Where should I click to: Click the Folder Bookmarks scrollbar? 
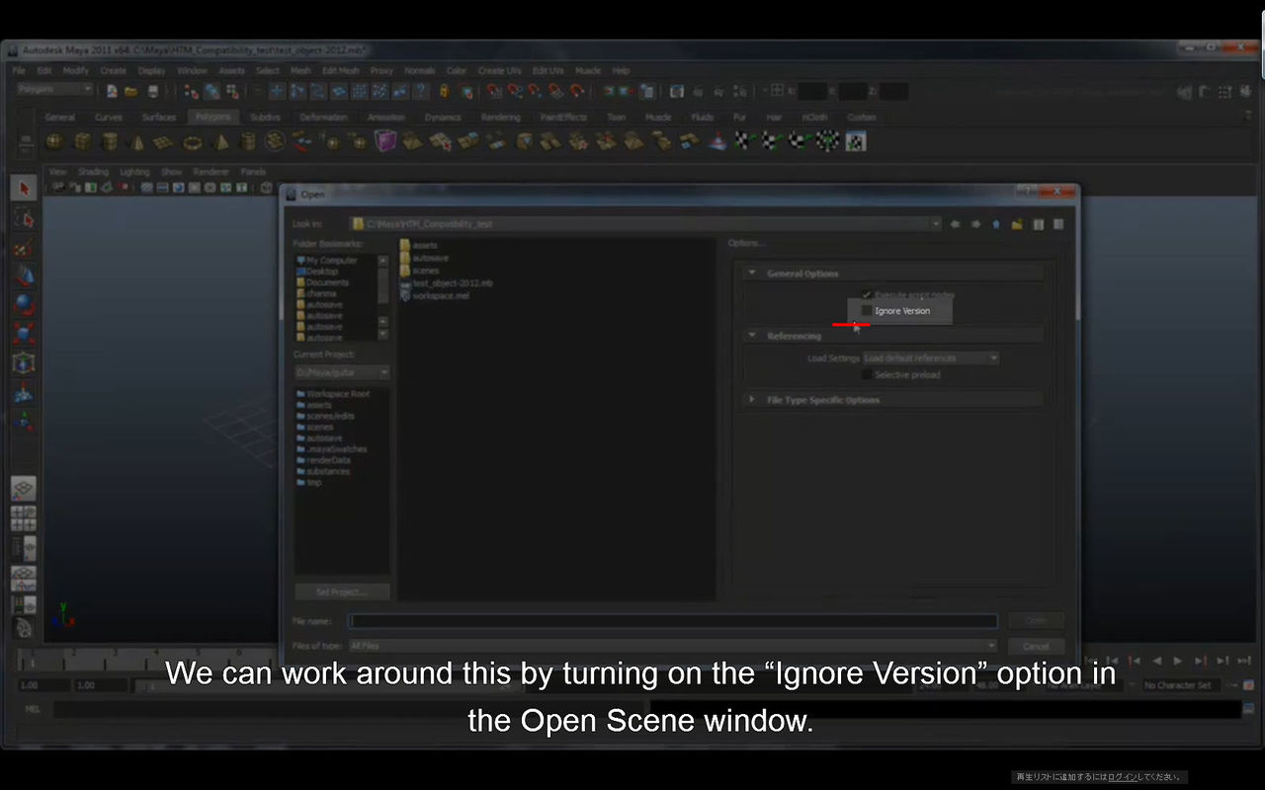click(x=383, y=296)
